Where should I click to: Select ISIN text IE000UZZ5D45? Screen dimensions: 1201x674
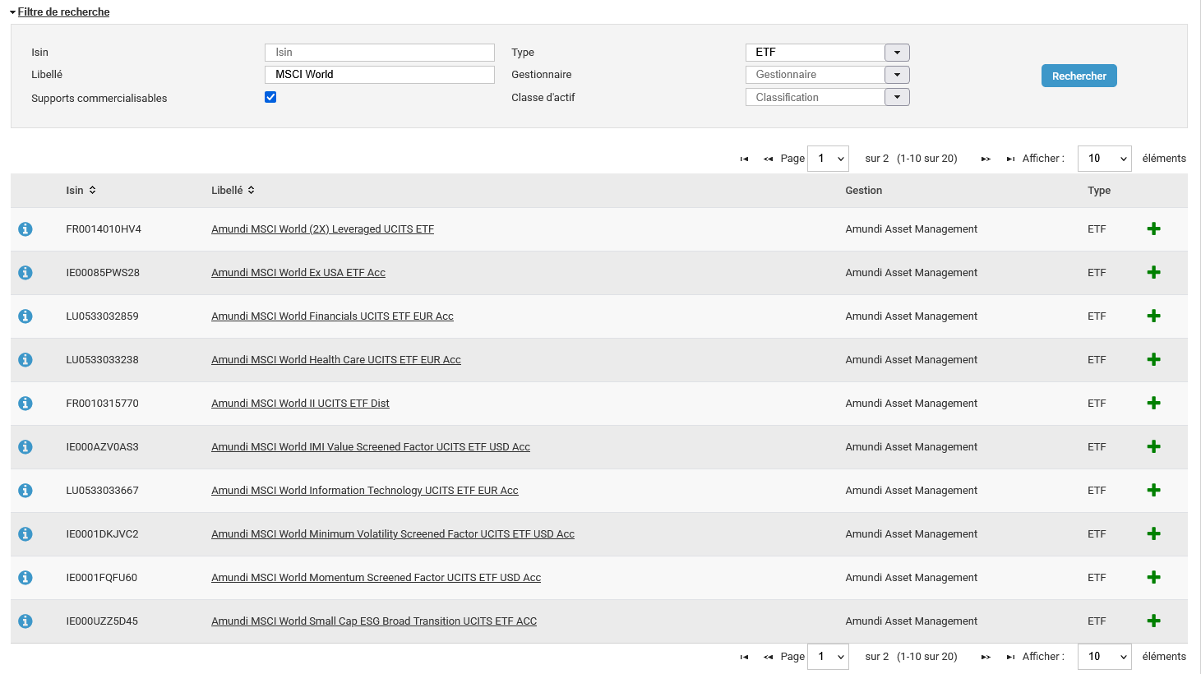(x=102, y=621)
